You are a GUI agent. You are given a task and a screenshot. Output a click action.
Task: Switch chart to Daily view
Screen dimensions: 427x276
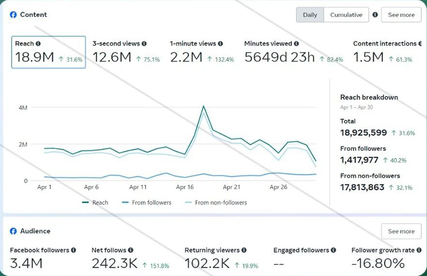click(x=310, y=15)
